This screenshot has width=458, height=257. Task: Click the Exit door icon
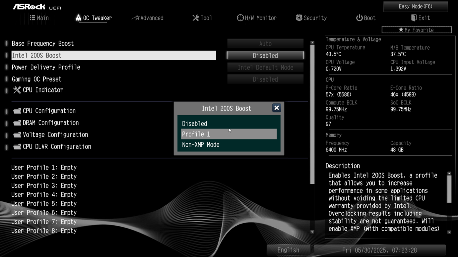point(414,18)
